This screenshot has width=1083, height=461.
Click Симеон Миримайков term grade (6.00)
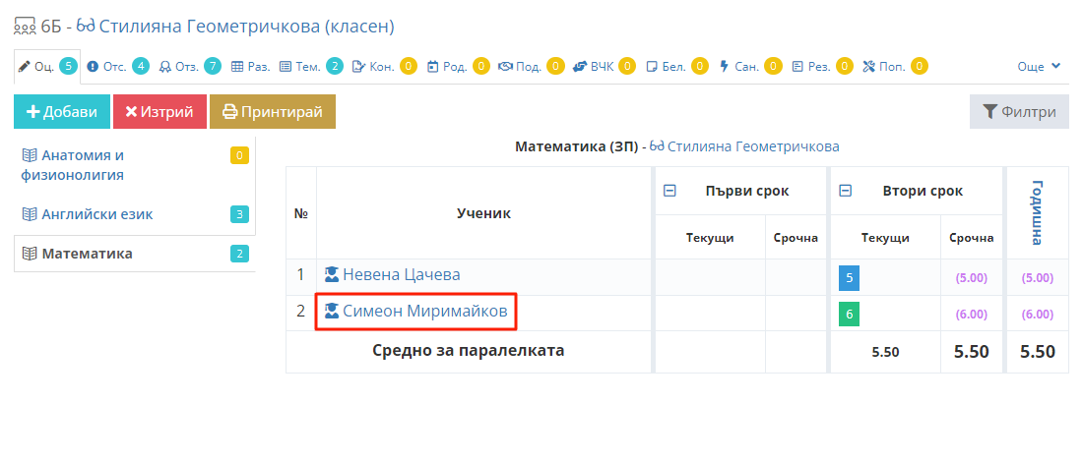click(x=971, y=315)
